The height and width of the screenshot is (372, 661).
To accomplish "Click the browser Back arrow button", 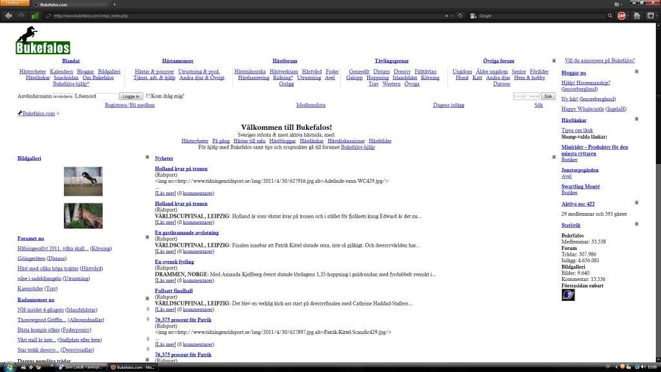I will point(8,15).
